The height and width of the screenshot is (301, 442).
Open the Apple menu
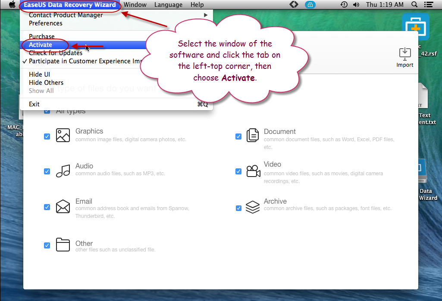point(12,4)
